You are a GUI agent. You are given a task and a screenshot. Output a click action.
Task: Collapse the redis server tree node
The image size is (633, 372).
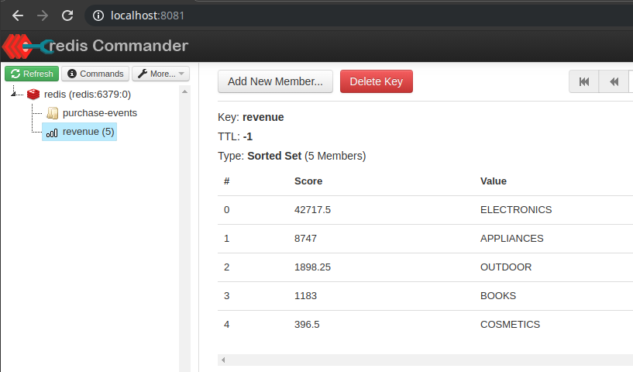pos(15,95)
